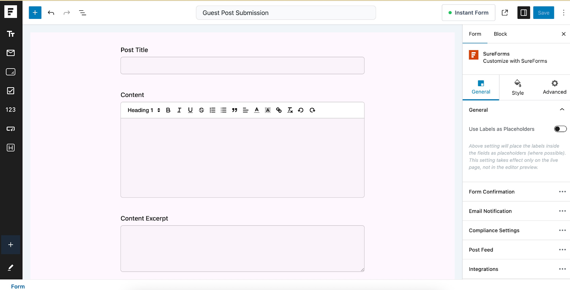570x290 pixels.
Task: Open the Style tab paint icon
Action: 517,87
